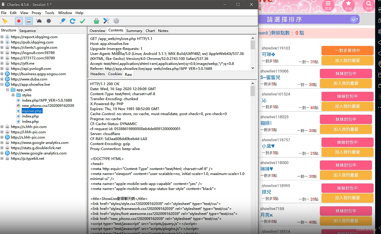This screenshot has width=381, height=234.
Task: Open the Proxy menu
Action: (x=36, y=13)
